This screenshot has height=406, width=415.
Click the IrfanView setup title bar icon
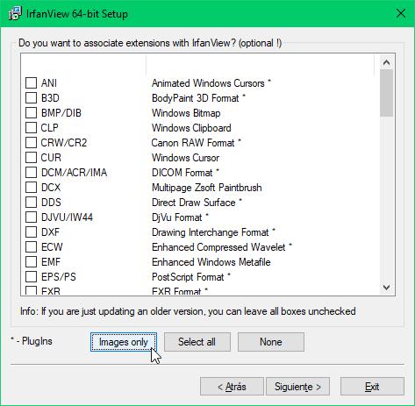(15, 13)
